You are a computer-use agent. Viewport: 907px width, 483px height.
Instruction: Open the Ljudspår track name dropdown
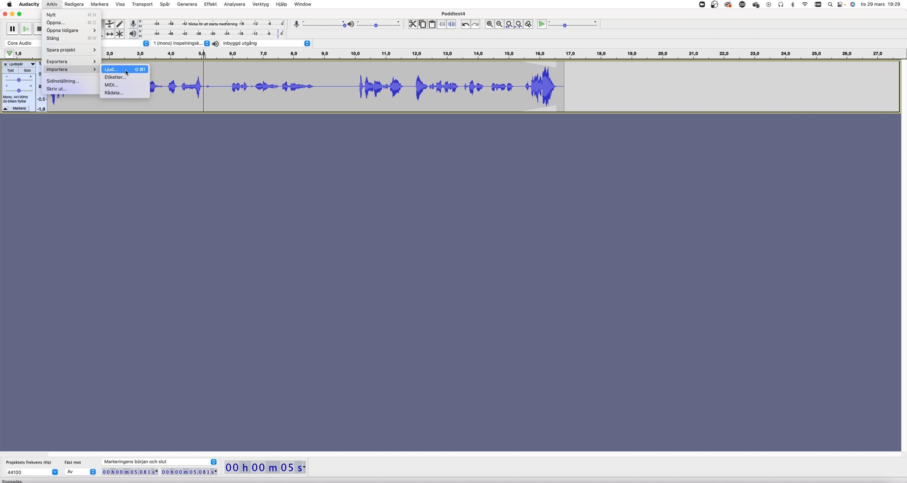pos(22,65)
